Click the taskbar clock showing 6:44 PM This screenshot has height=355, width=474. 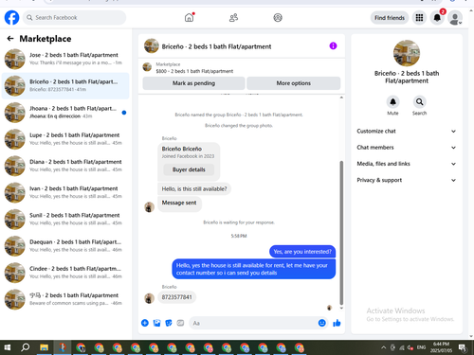click(441, 347)
